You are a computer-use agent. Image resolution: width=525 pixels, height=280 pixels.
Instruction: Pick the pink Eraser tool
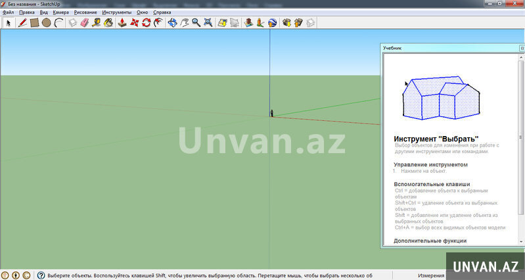[x=84, y=22]
